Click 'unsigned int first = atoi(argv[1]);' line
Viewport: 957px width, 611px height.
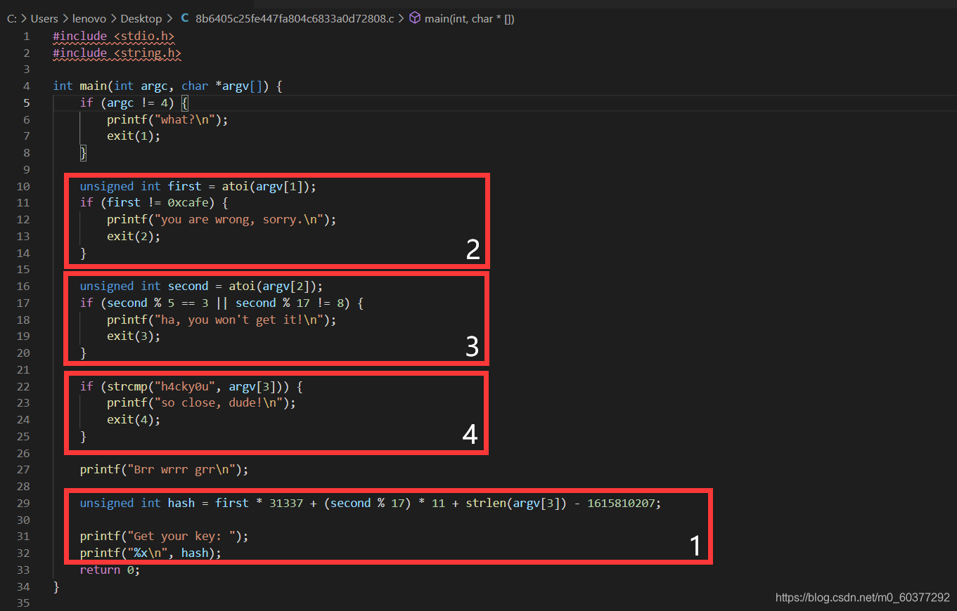[x=198, y=186]
